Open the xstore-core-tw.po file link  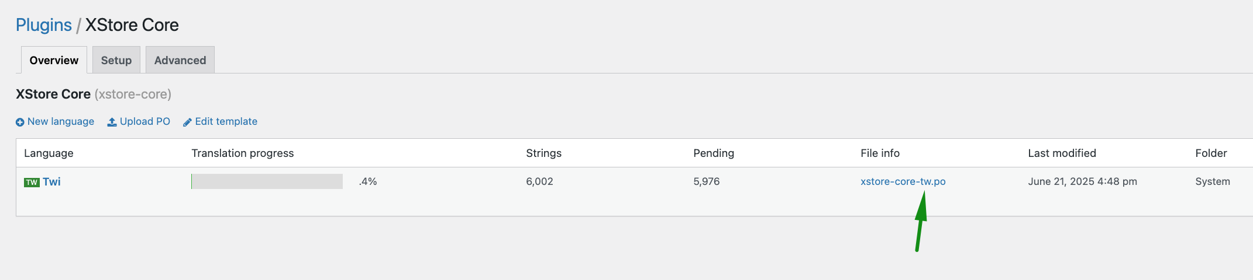903,181
